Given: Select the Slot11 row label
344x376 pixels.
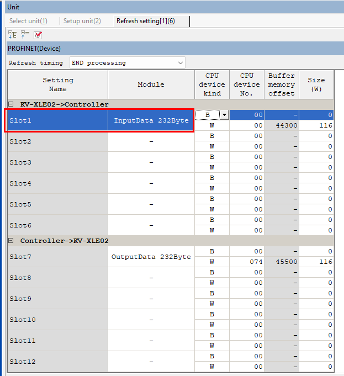Looking at the screenshot, I should (57, 341).
